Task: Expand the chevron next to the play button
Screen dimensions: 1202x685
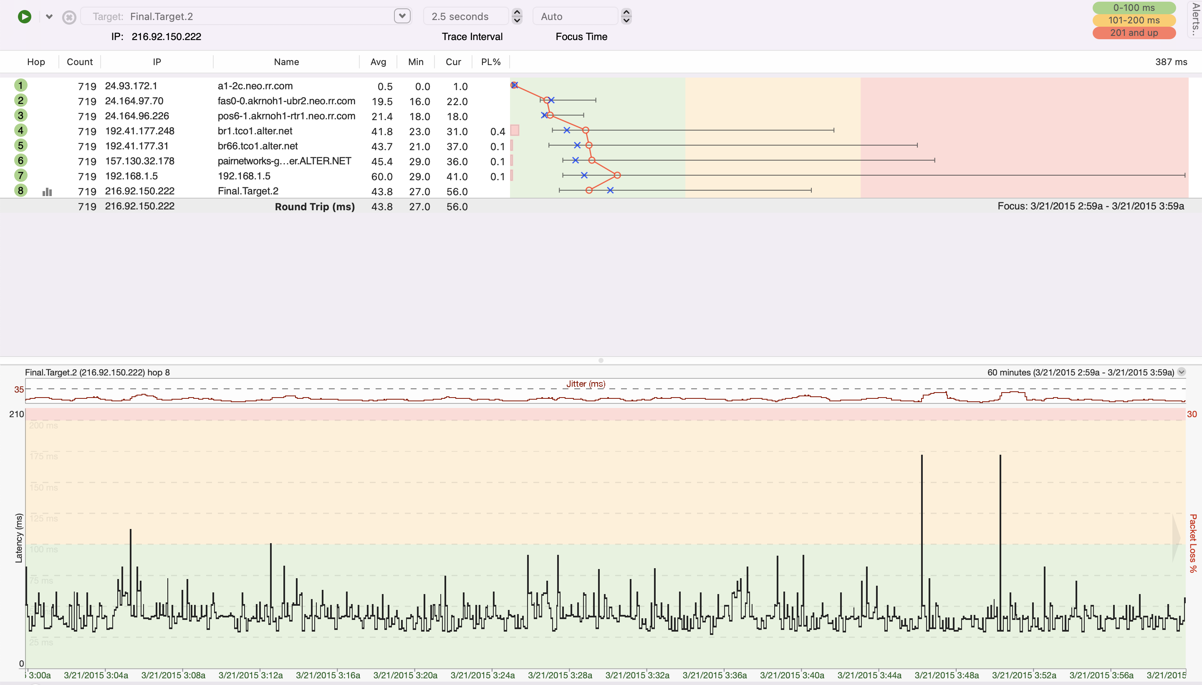Action: pos(48,16)
